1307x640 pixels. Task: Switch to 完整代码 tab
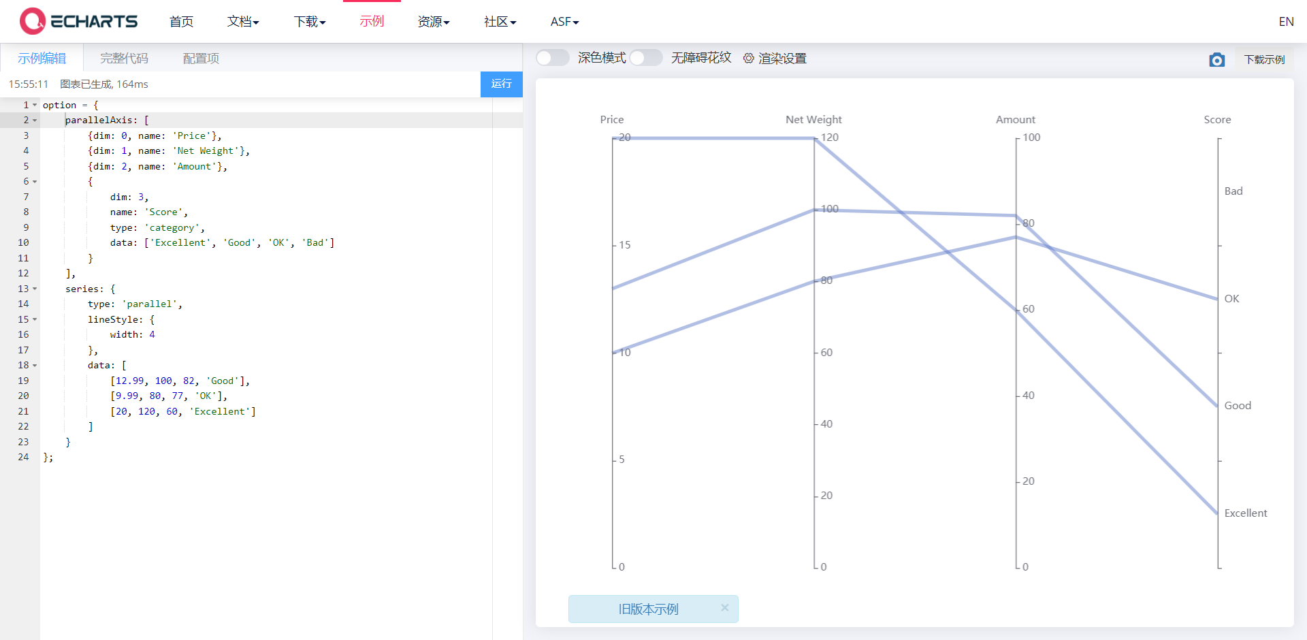point(124,59)
